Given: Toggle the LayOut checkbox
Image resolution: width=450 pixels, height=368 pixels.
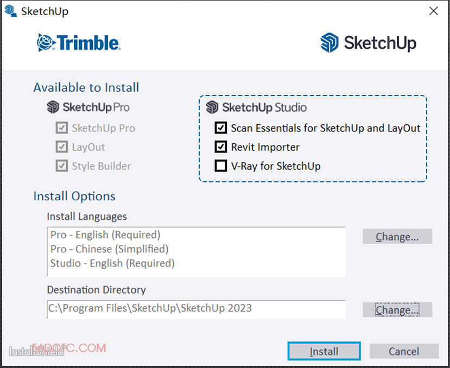Looking at the screenshot, I should click(61, 147).
